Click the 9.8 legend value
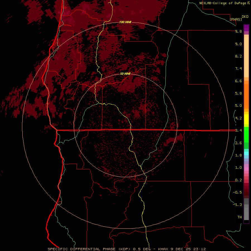 point(238,31)
